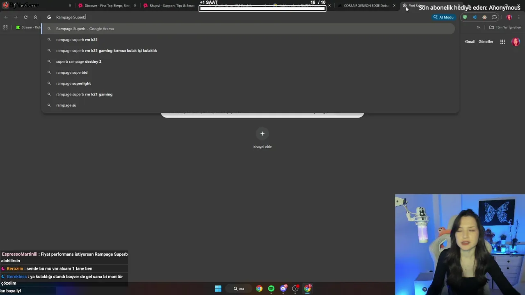Close the CORSAIR XENEON EDGE tab
525x295 pixels.
click(x=394, y=6)
